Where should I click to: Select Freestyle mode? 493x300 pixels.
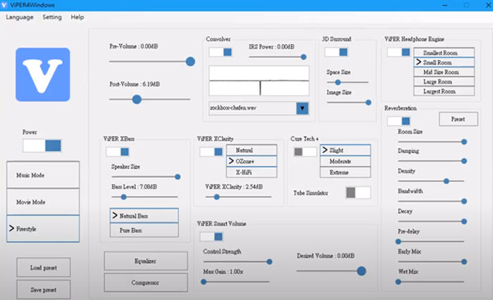tap(43, 228)
